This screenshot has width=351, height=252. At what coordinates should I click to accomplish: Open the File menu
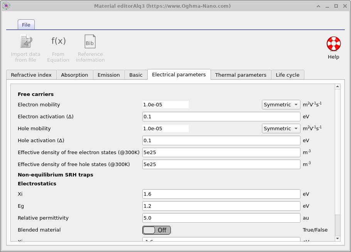click(x=26, y=24)
